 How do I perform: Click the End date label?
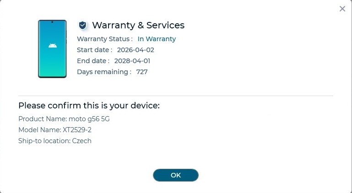point(93,61)
